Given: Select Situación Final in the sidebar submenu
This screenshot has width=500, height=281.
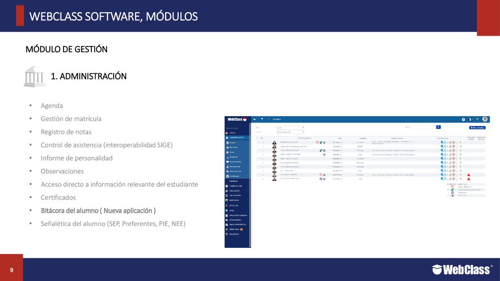Looking at the screenshot, I should click(x=235, y=171).
